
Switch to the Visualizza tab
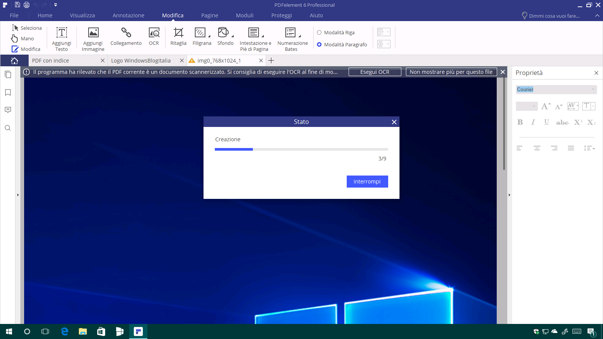coord(82,15)
